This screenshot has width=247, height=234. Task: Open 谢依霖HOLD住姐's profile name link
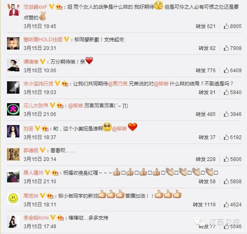point(43,40)
